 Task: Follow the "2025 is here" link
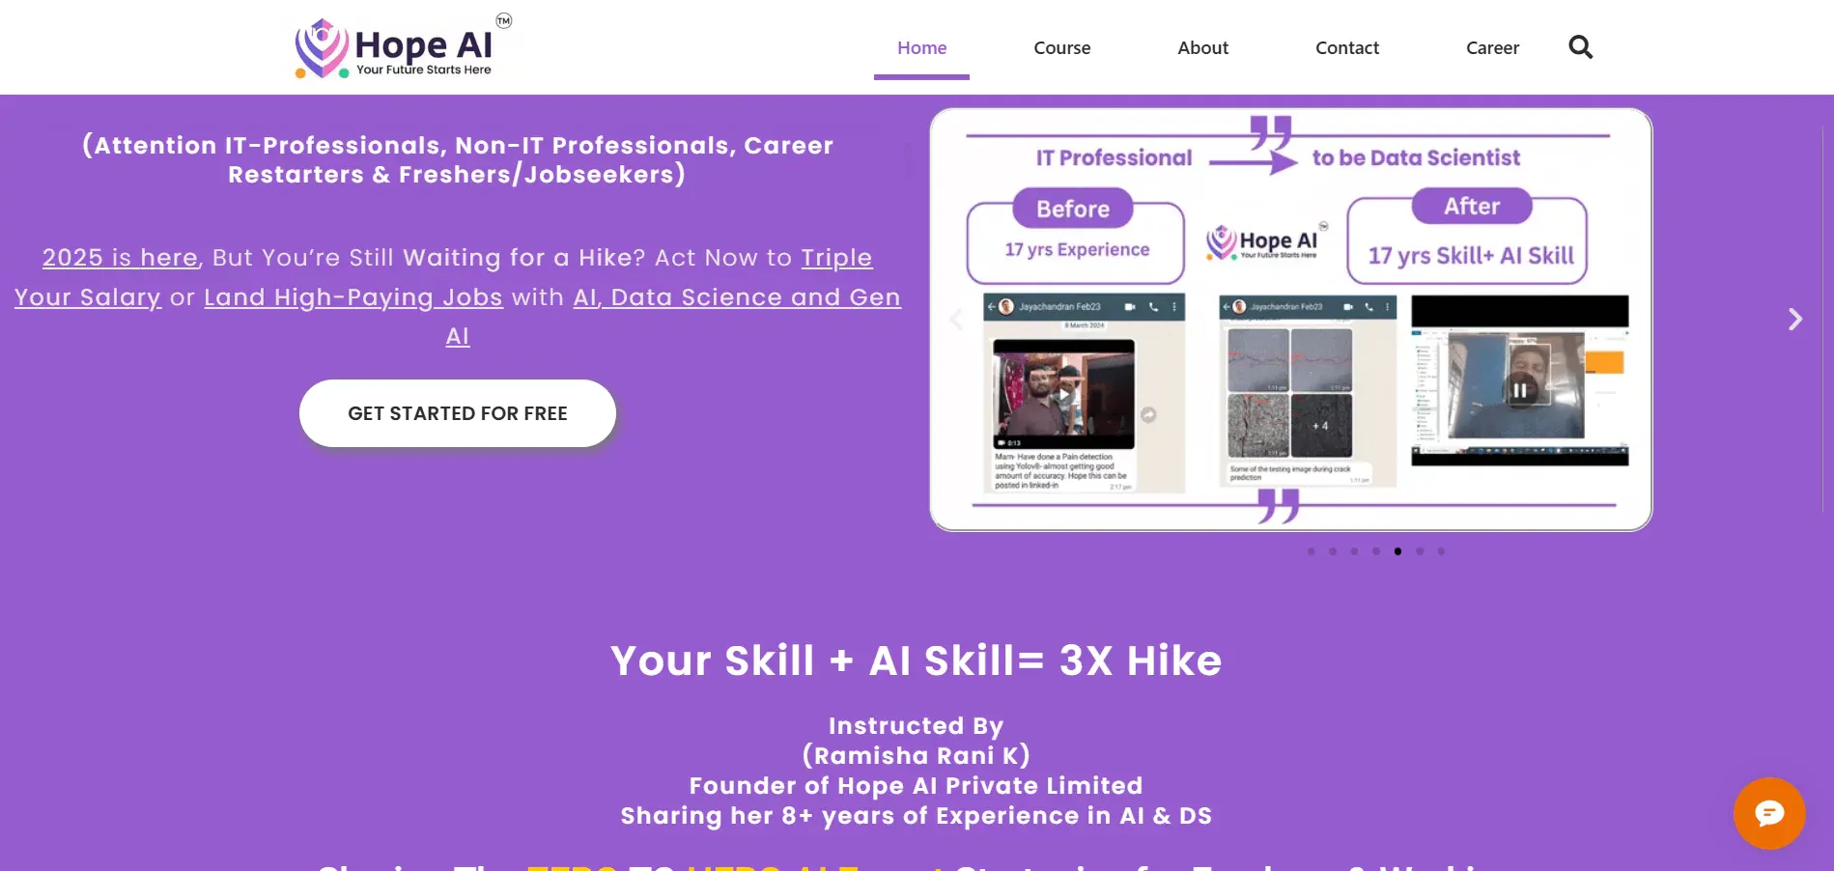click(x=120, y=258)
